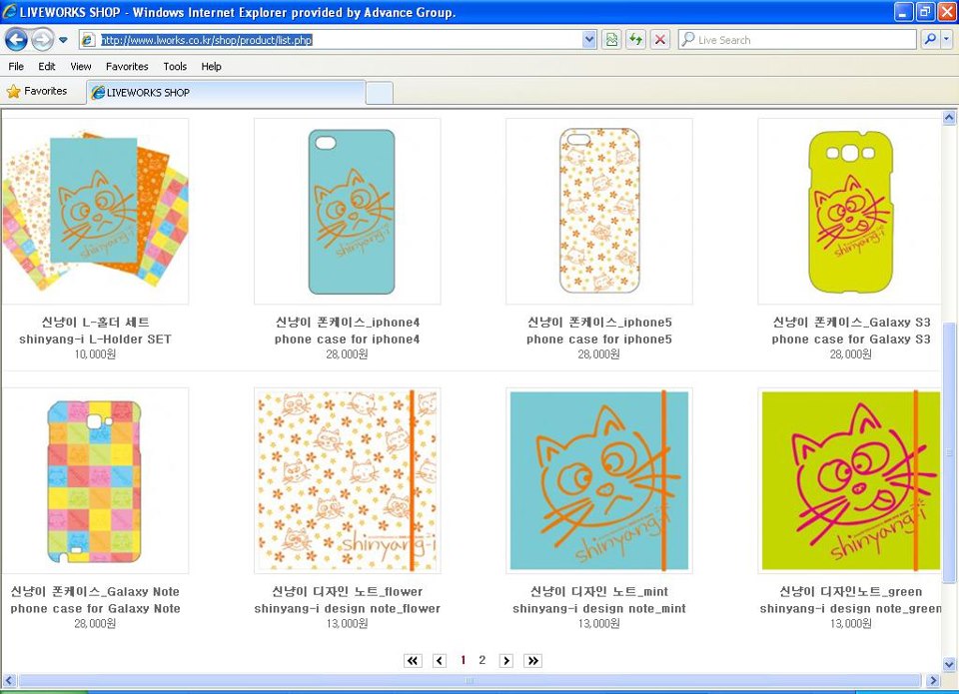The image size is (959, 694).
Task: Click the vertical scrollbar up arrow
Action: click(949, 118)
